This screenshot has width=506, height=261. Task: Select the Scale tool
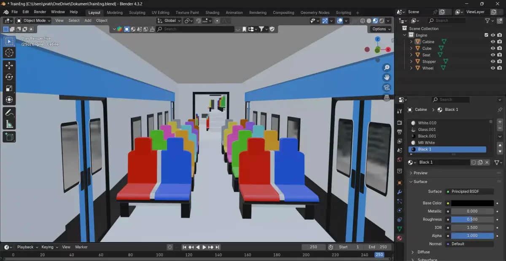click(x=9, y=89)
